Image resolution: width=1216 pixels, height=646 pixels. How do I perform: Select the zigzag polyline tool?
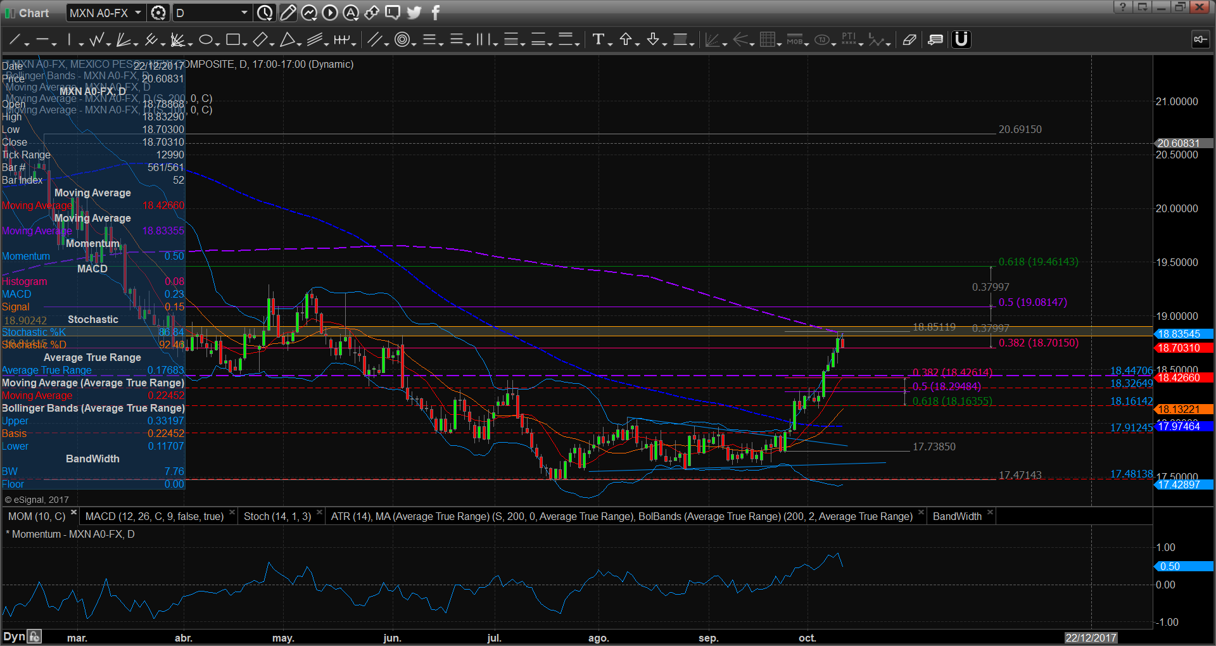click(96, 40)
